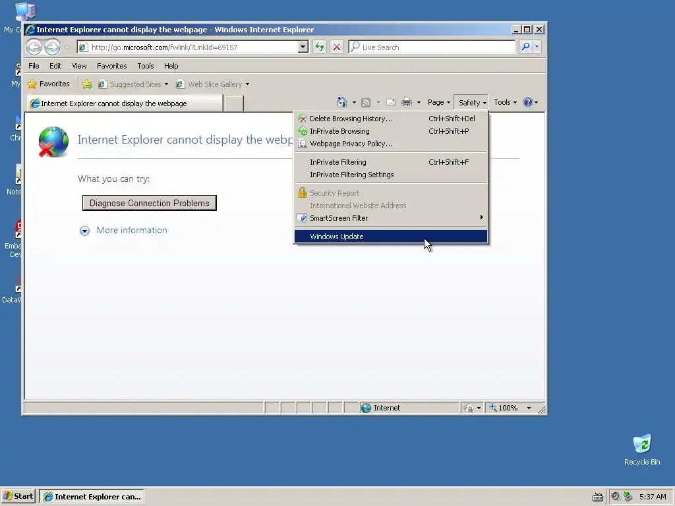Refresh the page using the green arrows icon
This screenshot has height=506, width=675.
[x=320, y=47]
